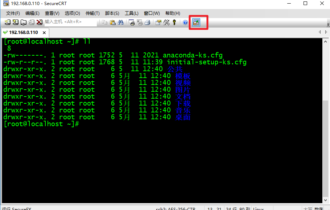Launch SecureFX with highlighted toolbar icon
Image resolution: width=330 pixels, height=210 pixels.
click(x=196, y=22)
